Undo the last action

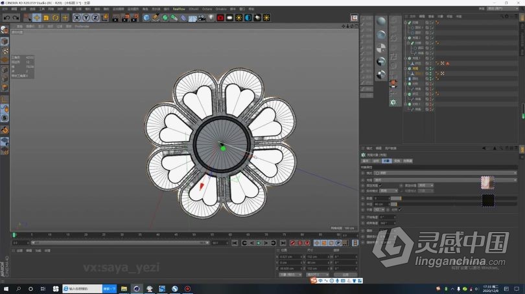tap(6, 17)
